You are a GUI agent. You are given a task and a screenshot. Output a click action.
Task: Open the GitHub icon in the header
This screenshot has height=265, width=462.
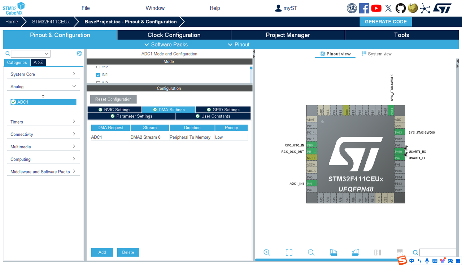point(401,8)
